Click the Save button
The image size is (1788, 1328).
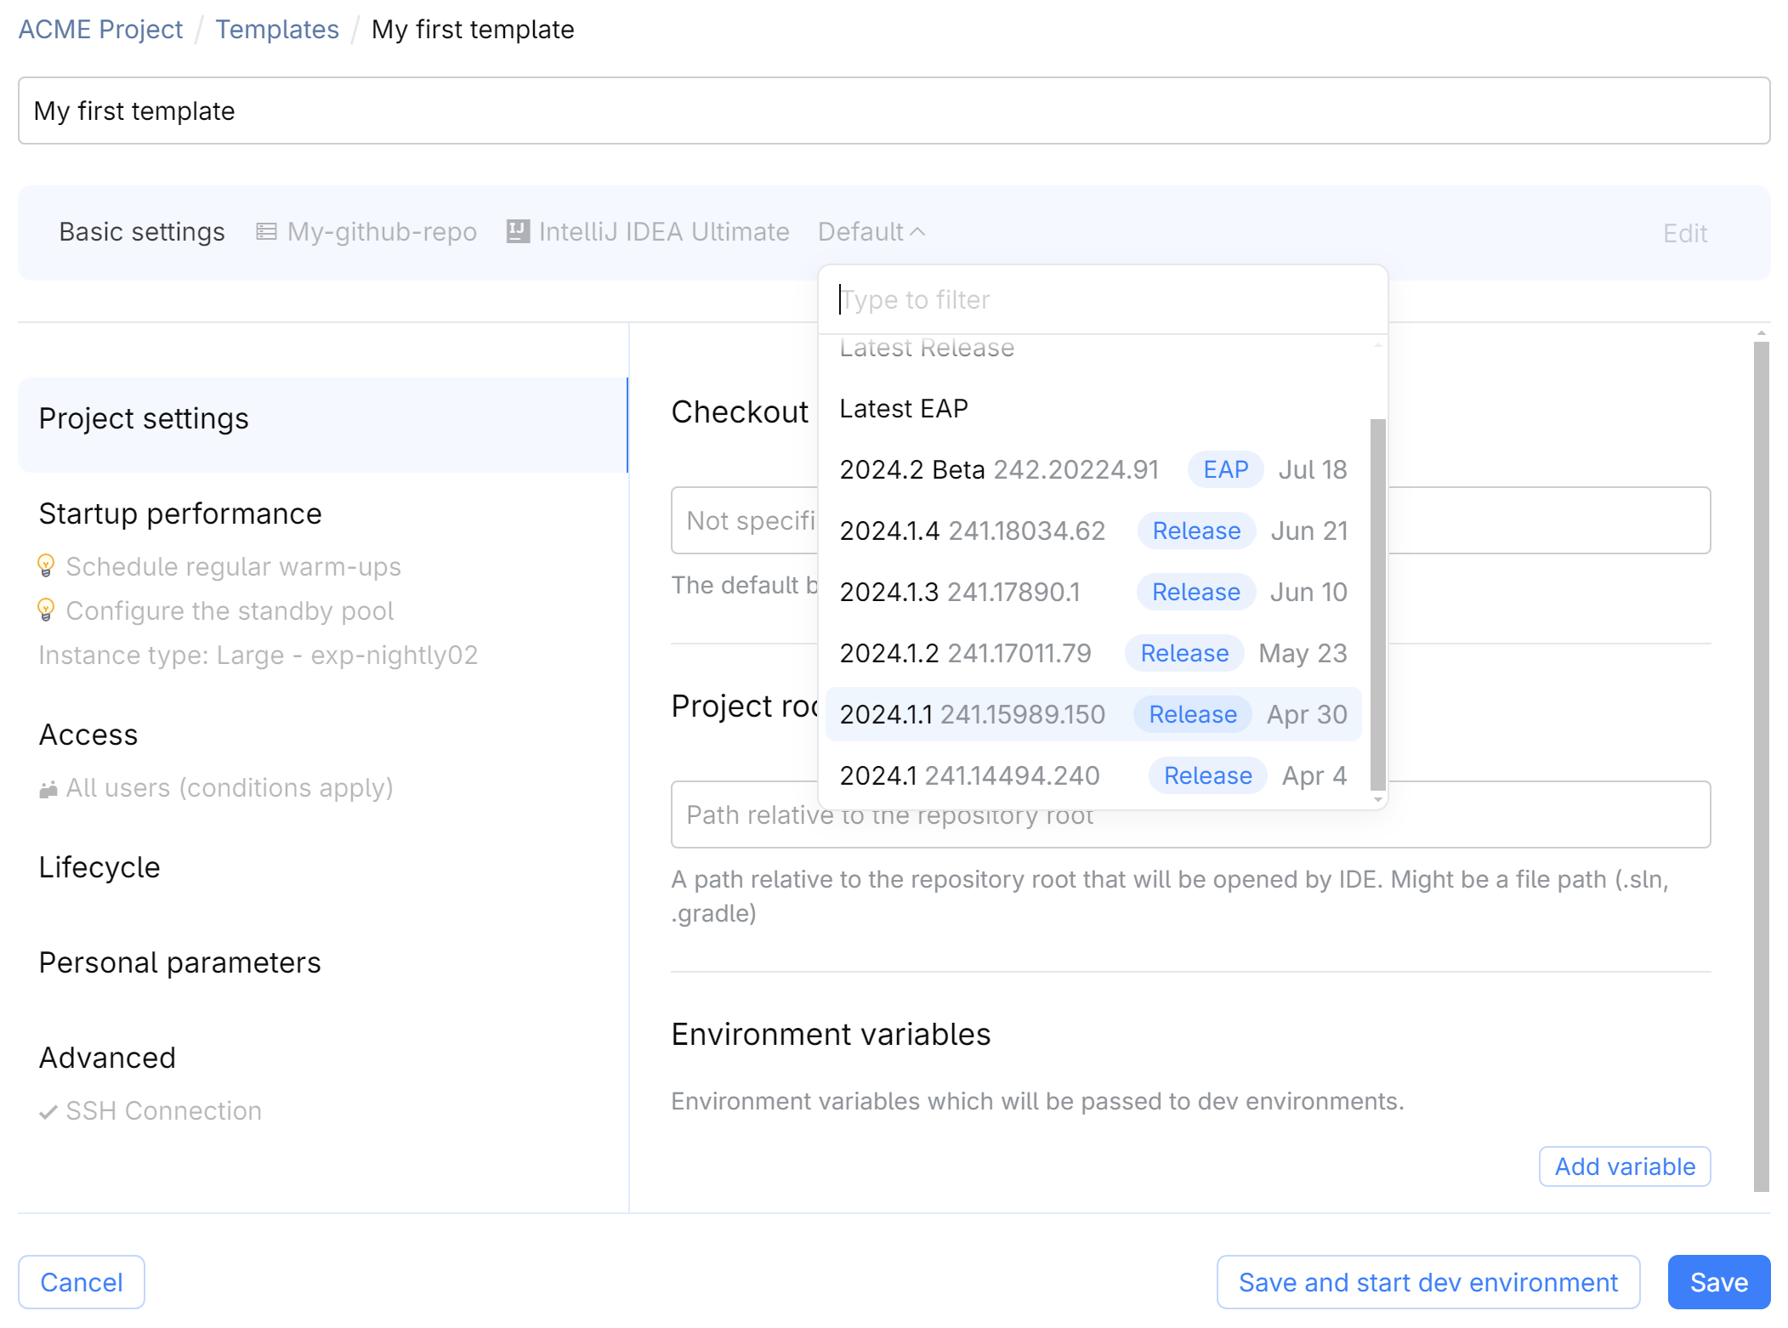1718,1281
